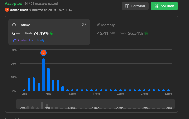Open the Editorial button
This screenshot has width=189, height=119.
click(135, 6)
